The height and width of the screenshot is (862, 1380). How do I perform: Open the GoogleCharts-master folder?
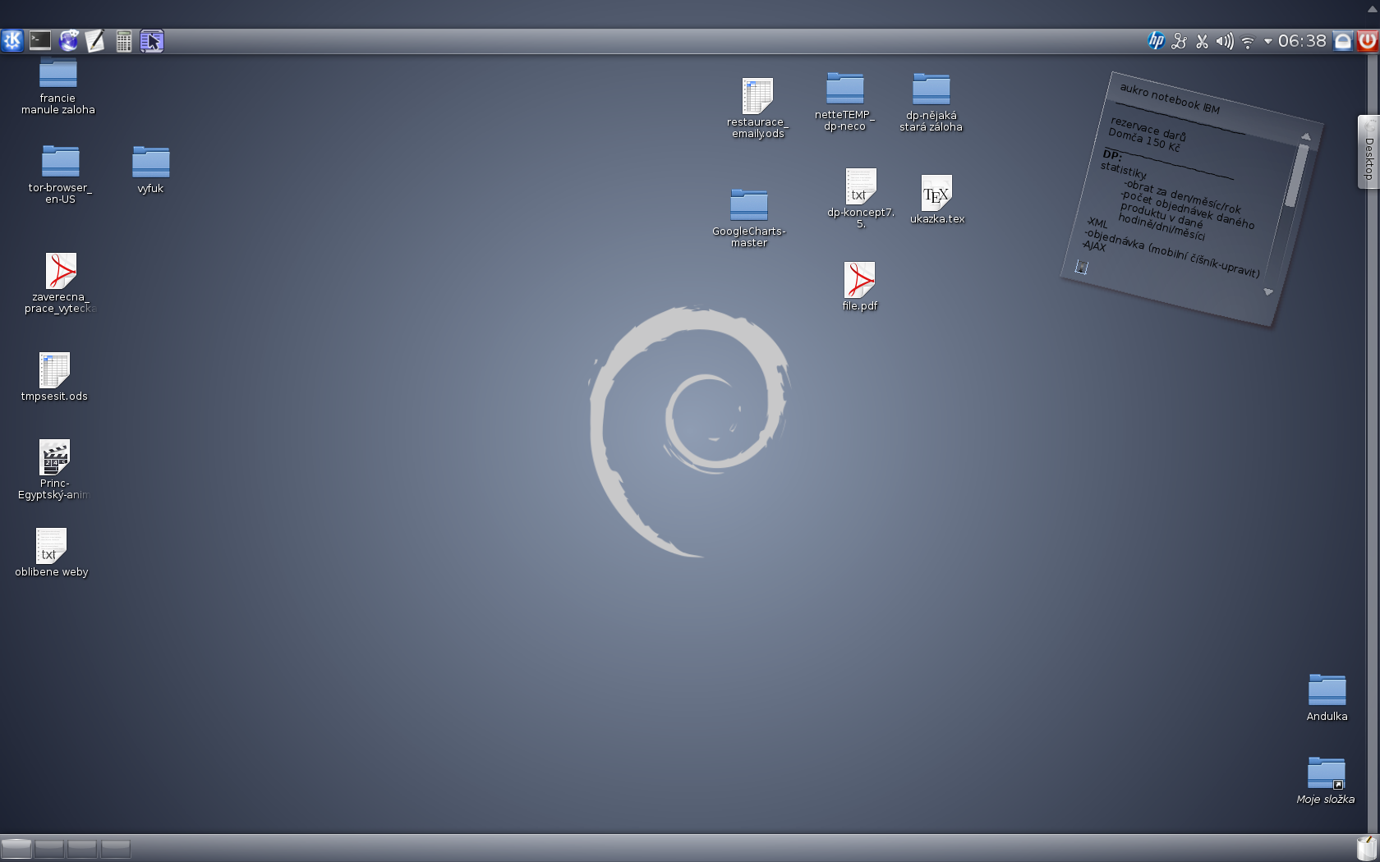coord(748,218)
